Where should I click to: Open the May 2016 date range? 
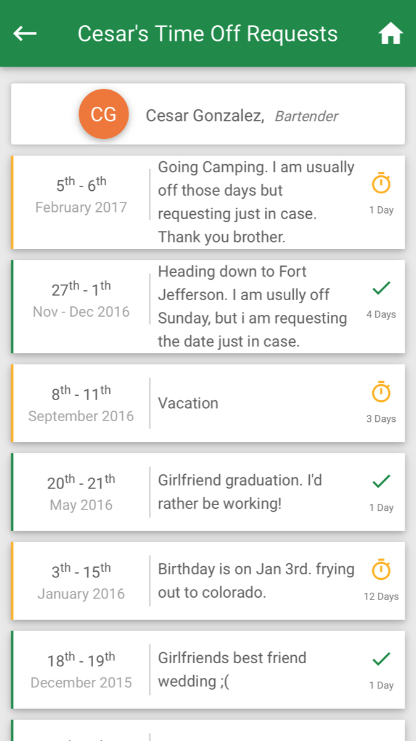click(81, 492)
